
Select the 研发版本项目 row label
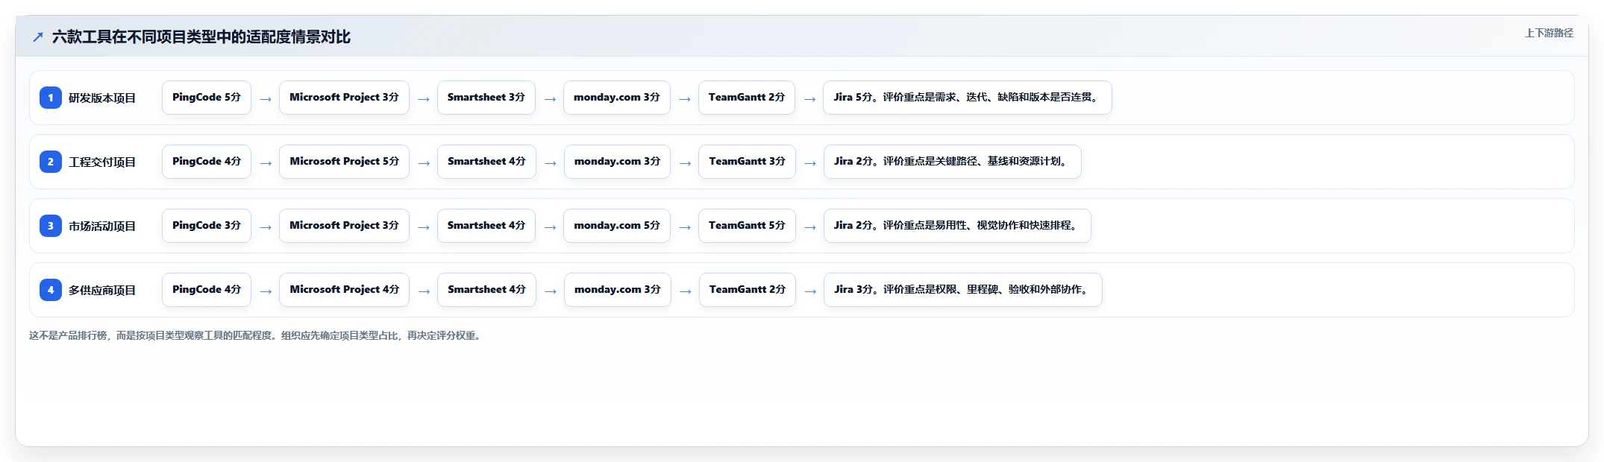[102, 98]
